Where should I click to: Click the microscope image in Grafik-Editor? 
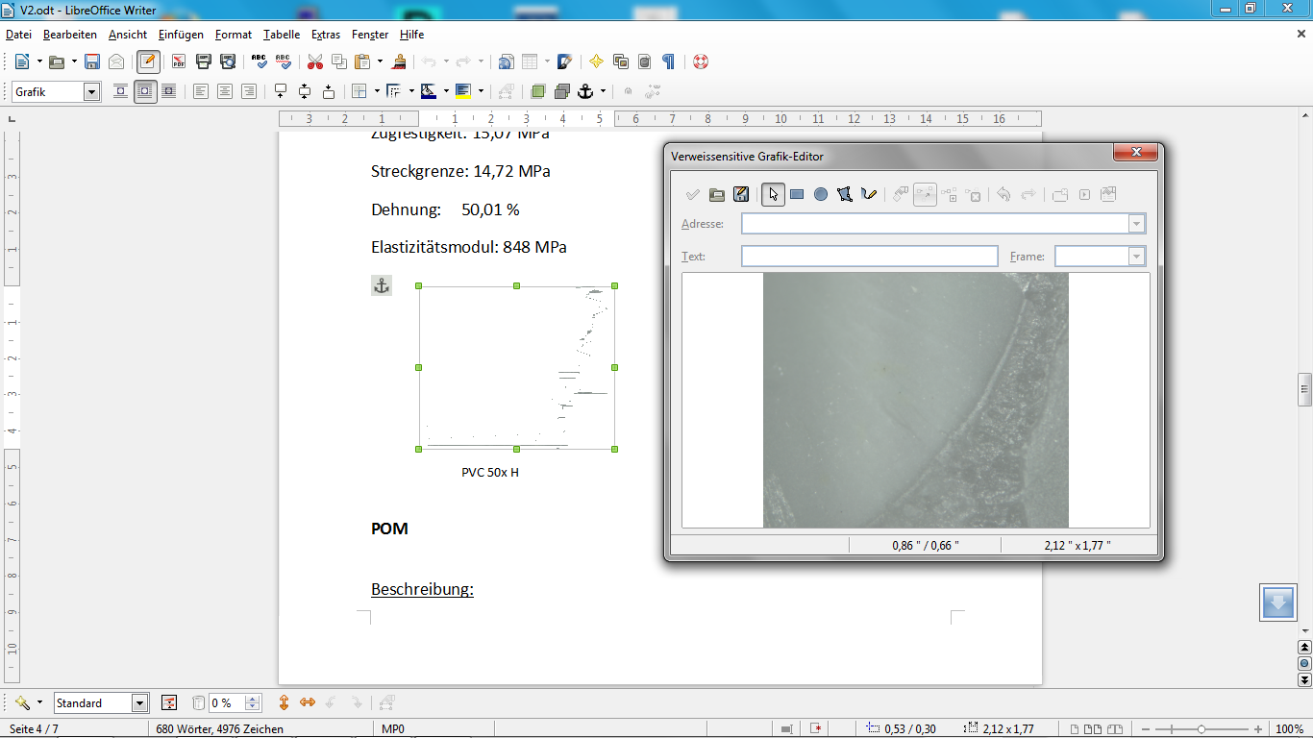pyautogui.click(x=916, y=400)
